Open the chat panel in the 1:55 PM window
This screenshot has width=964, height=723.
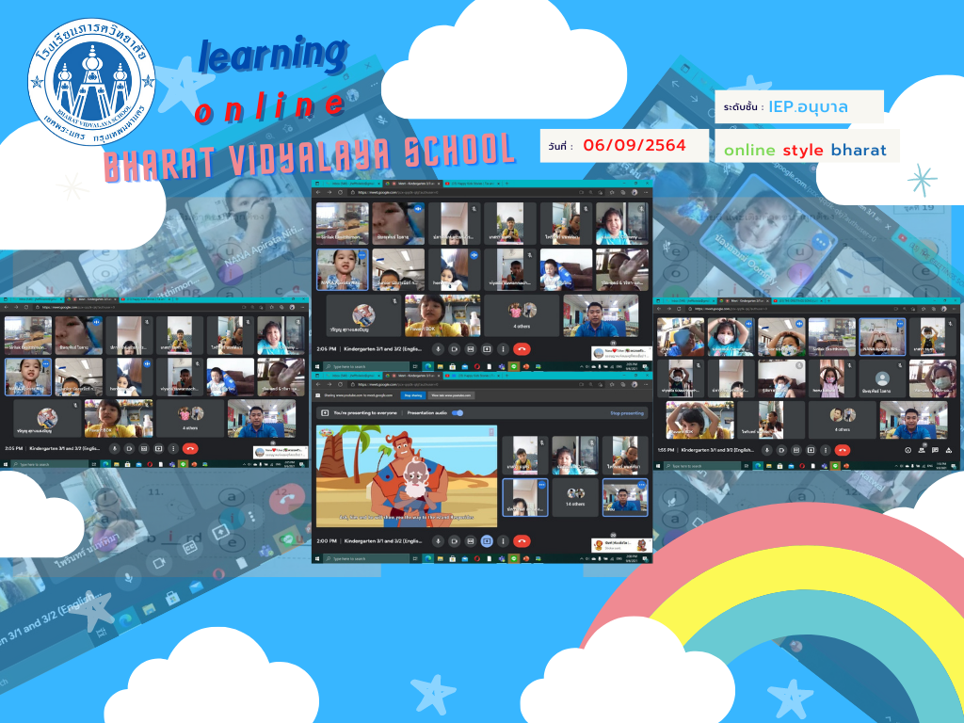[x=935, y=450]
